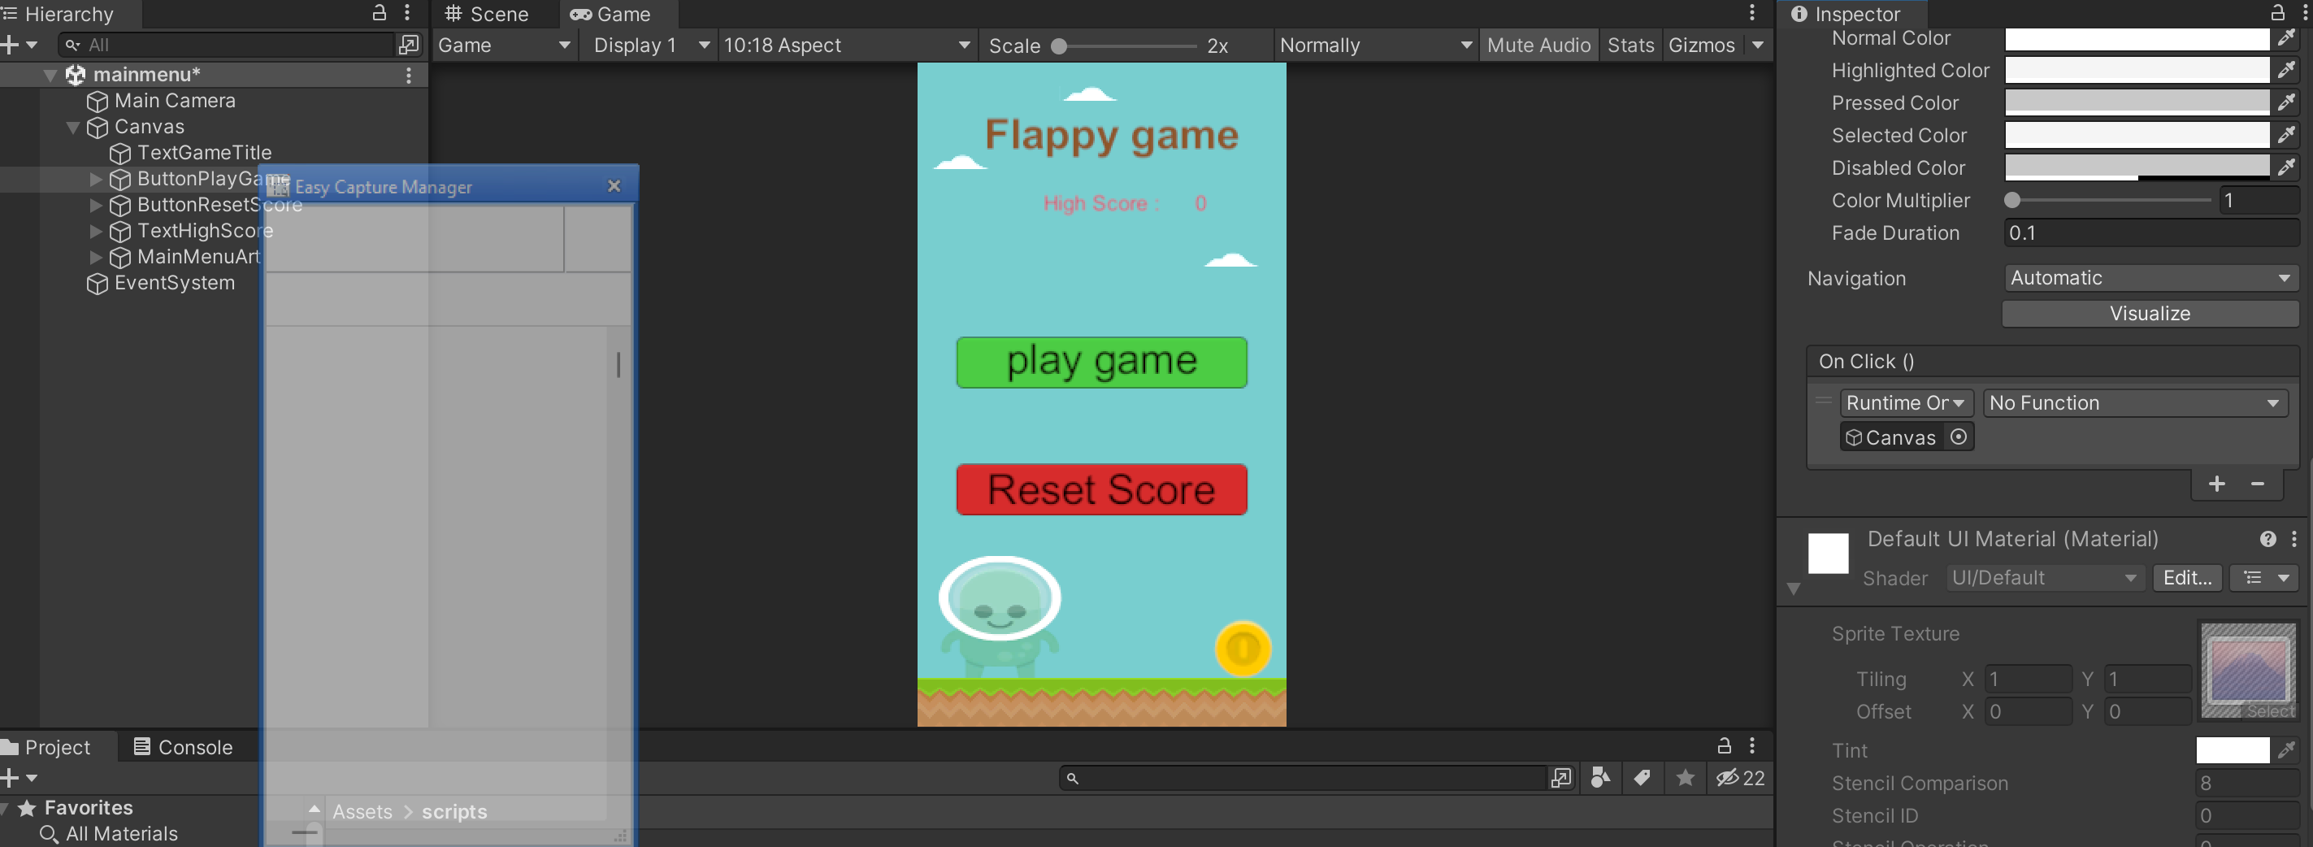This screenshot has width=2313, height=847.
Task: Toggle the Stats overlay
Action: coord(1630,45)
